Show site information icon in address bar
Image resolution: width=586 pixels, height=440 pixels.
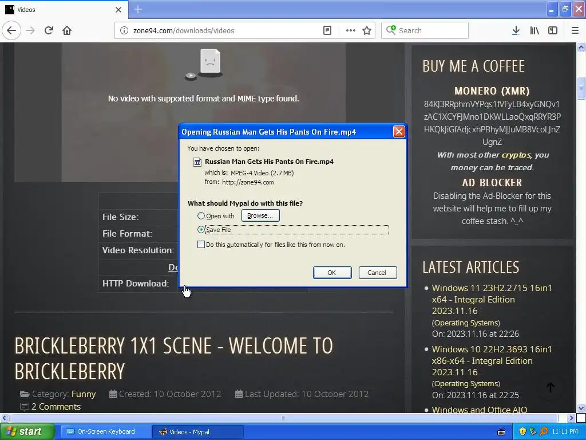(124, 30)
